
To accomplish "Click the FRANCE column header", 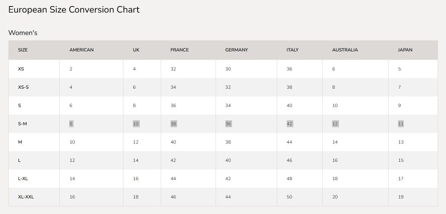I will click(x=179, y=50).
